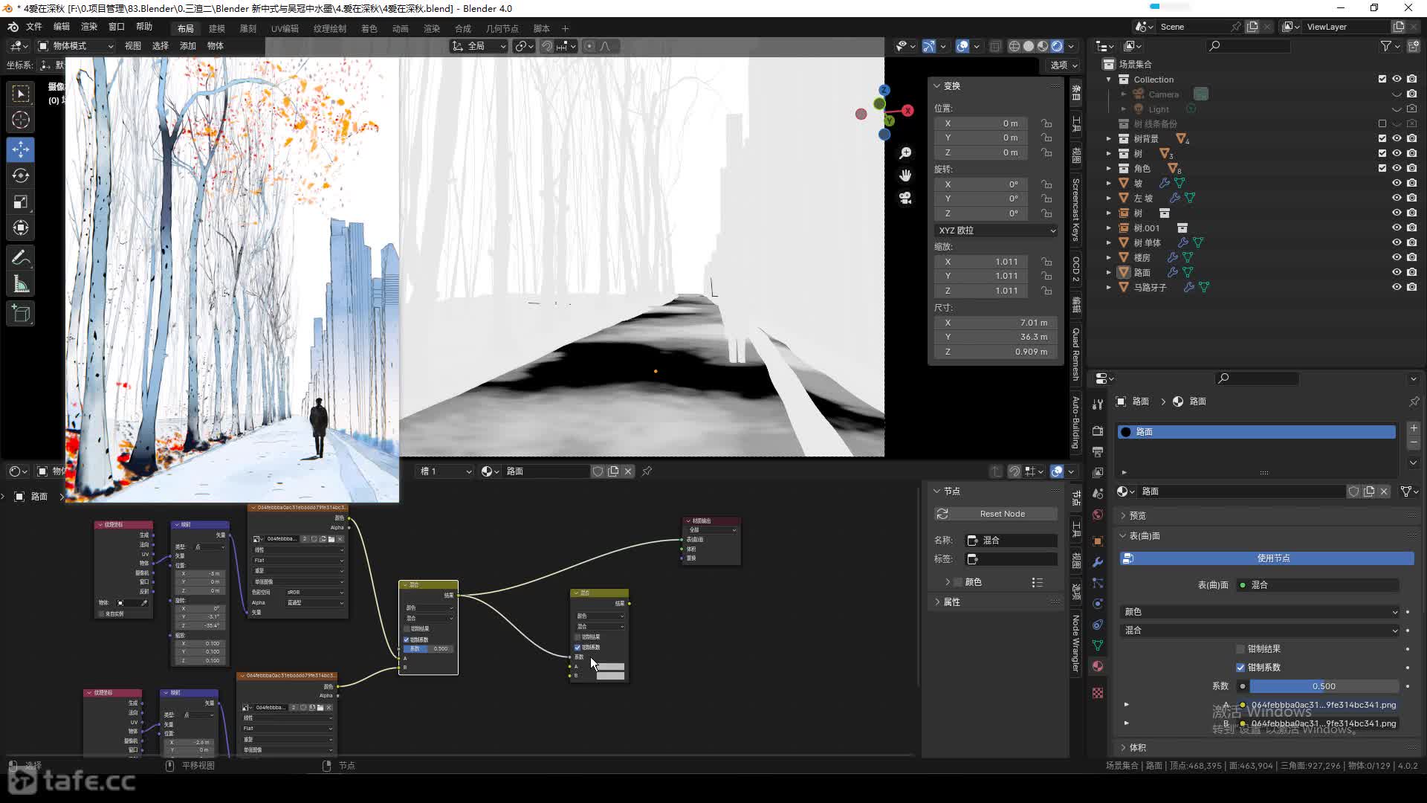Open the 全局 orientation dropdown
Viewport: 1427px width, 803px height.
[x=479, y=46]
